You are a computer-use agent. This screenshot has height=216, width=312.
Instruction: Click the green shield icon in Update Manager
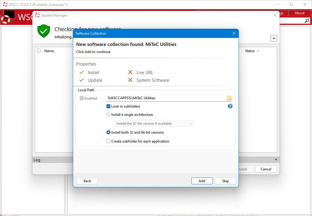coord(44,31)
